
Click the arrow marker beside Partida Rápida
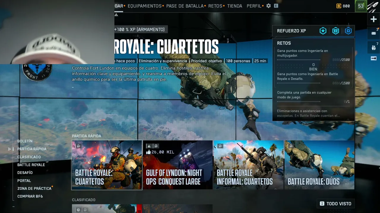9,149
